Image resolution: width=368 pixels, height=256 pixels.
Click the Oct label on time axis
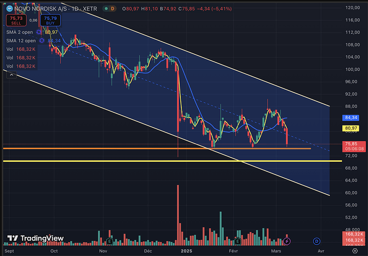54,251
